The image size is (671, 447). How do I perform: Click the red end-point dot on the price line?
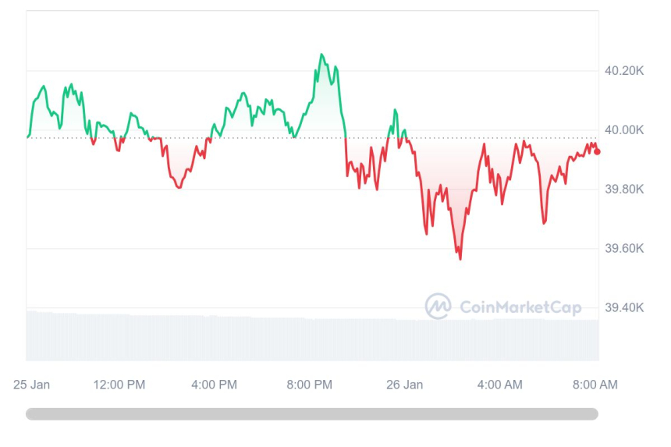(598, 151)
